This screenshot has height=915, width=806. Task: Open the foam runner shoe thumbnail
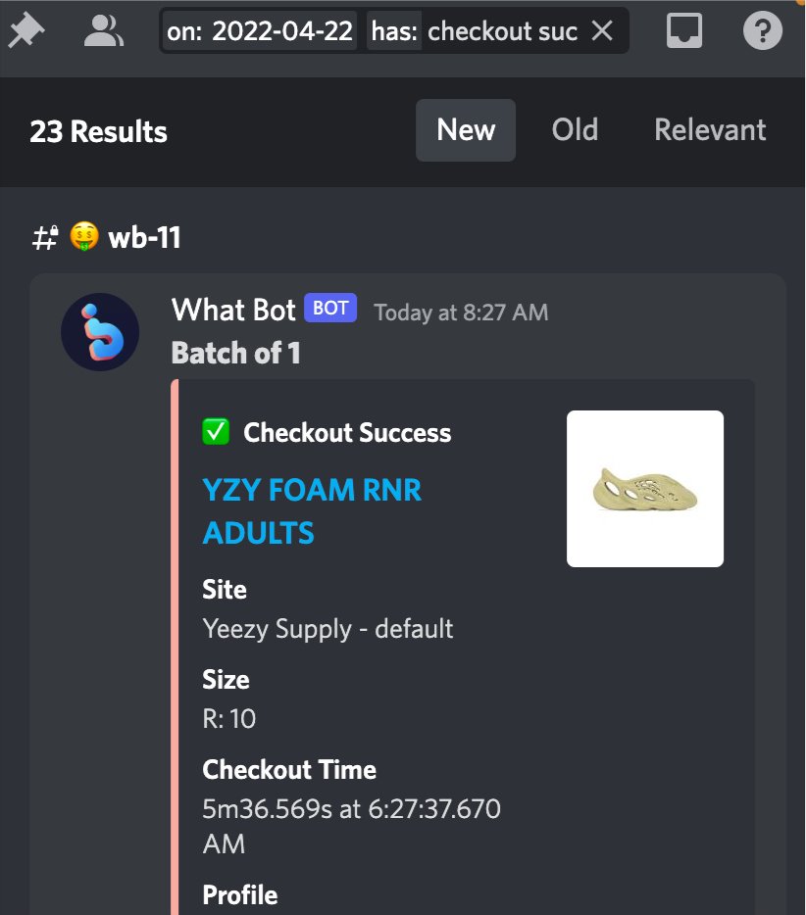[x=645, y=489]
